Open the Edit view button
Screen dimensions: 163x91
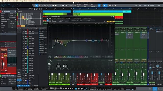click(150, 89)
